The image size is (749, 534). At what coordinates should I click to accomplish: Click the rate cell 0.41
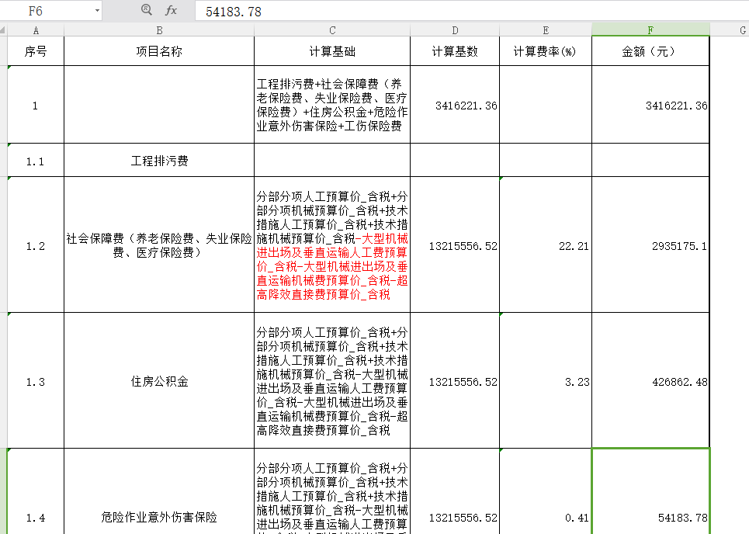pos(546,491)
